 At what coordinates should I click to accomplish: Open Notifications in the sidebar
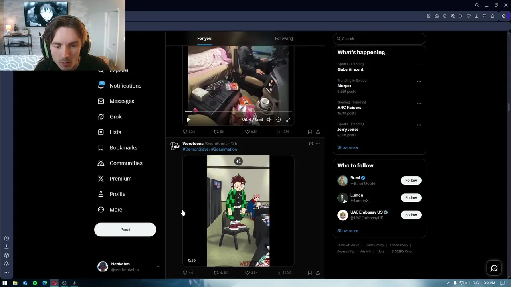pos(119,86)
